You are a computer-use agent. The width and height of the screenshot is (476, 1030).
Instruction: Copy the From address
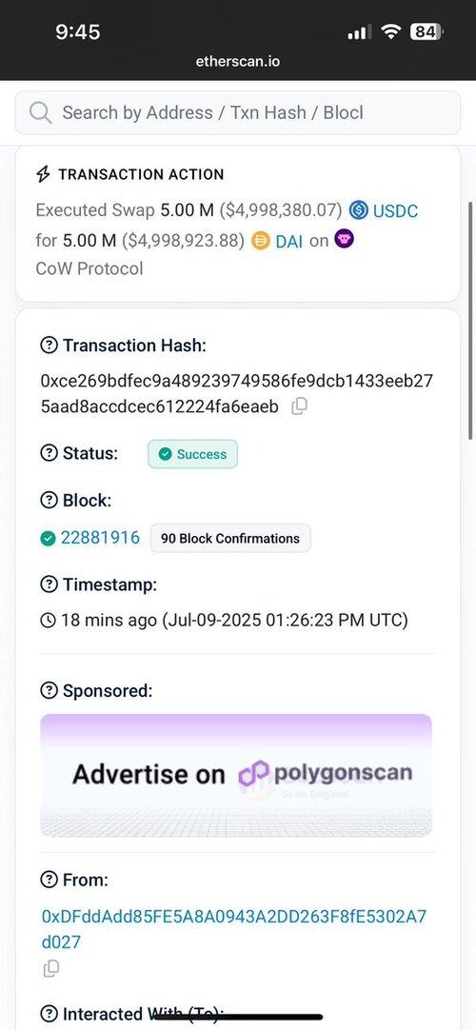point(50,968)
